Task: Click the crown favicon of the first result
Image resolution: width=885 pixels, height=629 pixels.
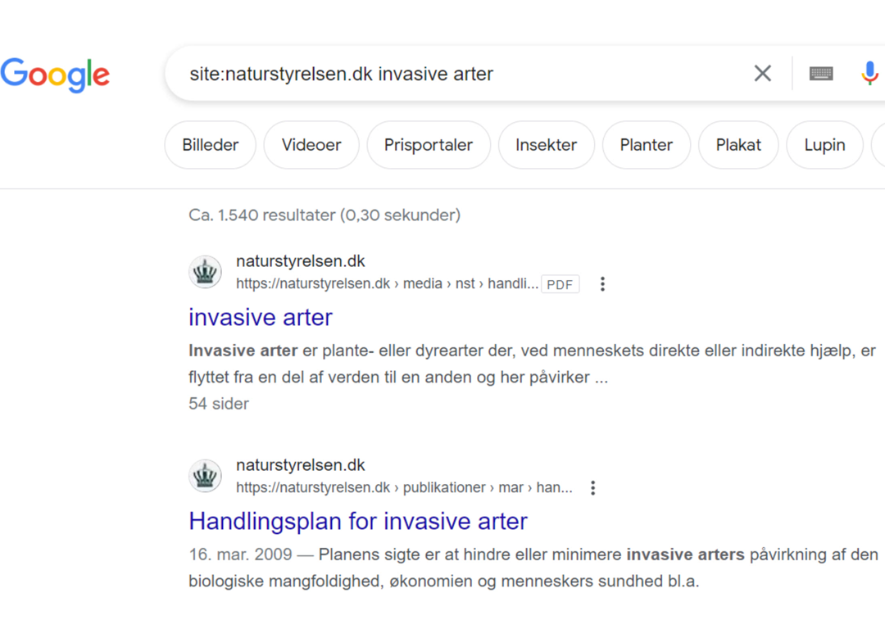Action: pyautogui.click(x=205, y=272)
